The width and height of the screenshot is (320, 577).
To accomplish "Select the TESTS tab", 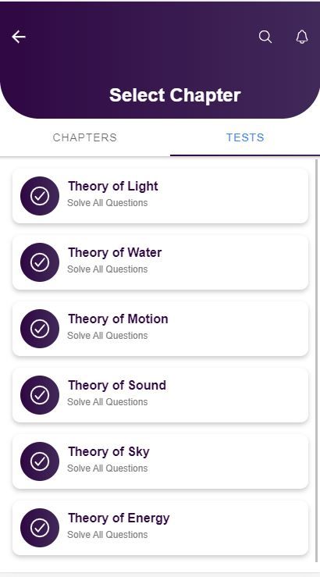I will (245, 137).
